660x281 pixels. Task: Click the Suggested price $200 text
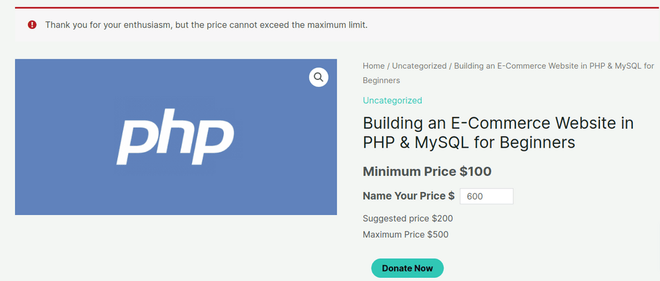click(x=408, y=218)
